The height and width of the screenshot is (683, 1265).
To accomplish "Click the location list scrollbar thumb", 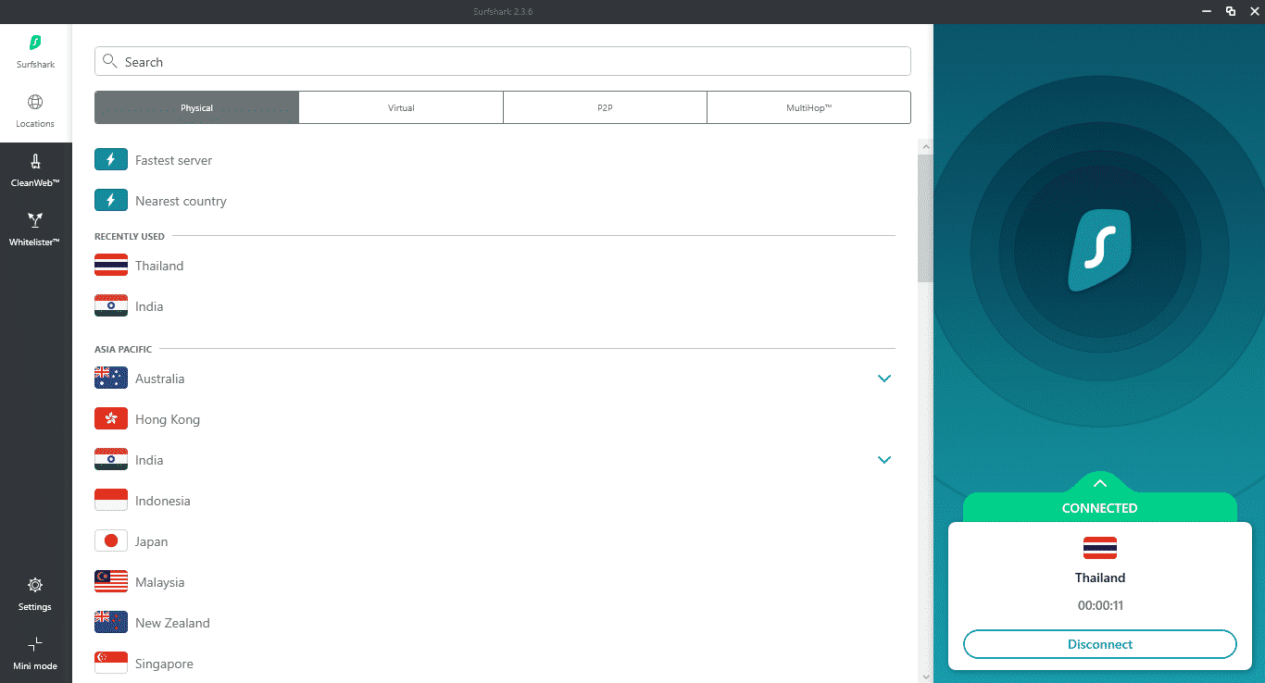I will pyautogui.click(x=925, y=217).
